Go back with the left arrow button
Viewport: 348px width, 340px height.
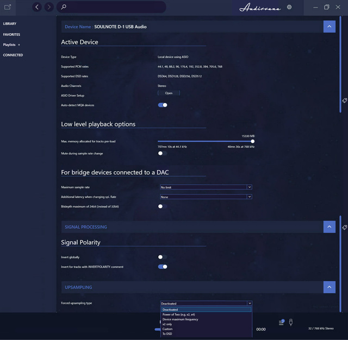tap(37, 7)
